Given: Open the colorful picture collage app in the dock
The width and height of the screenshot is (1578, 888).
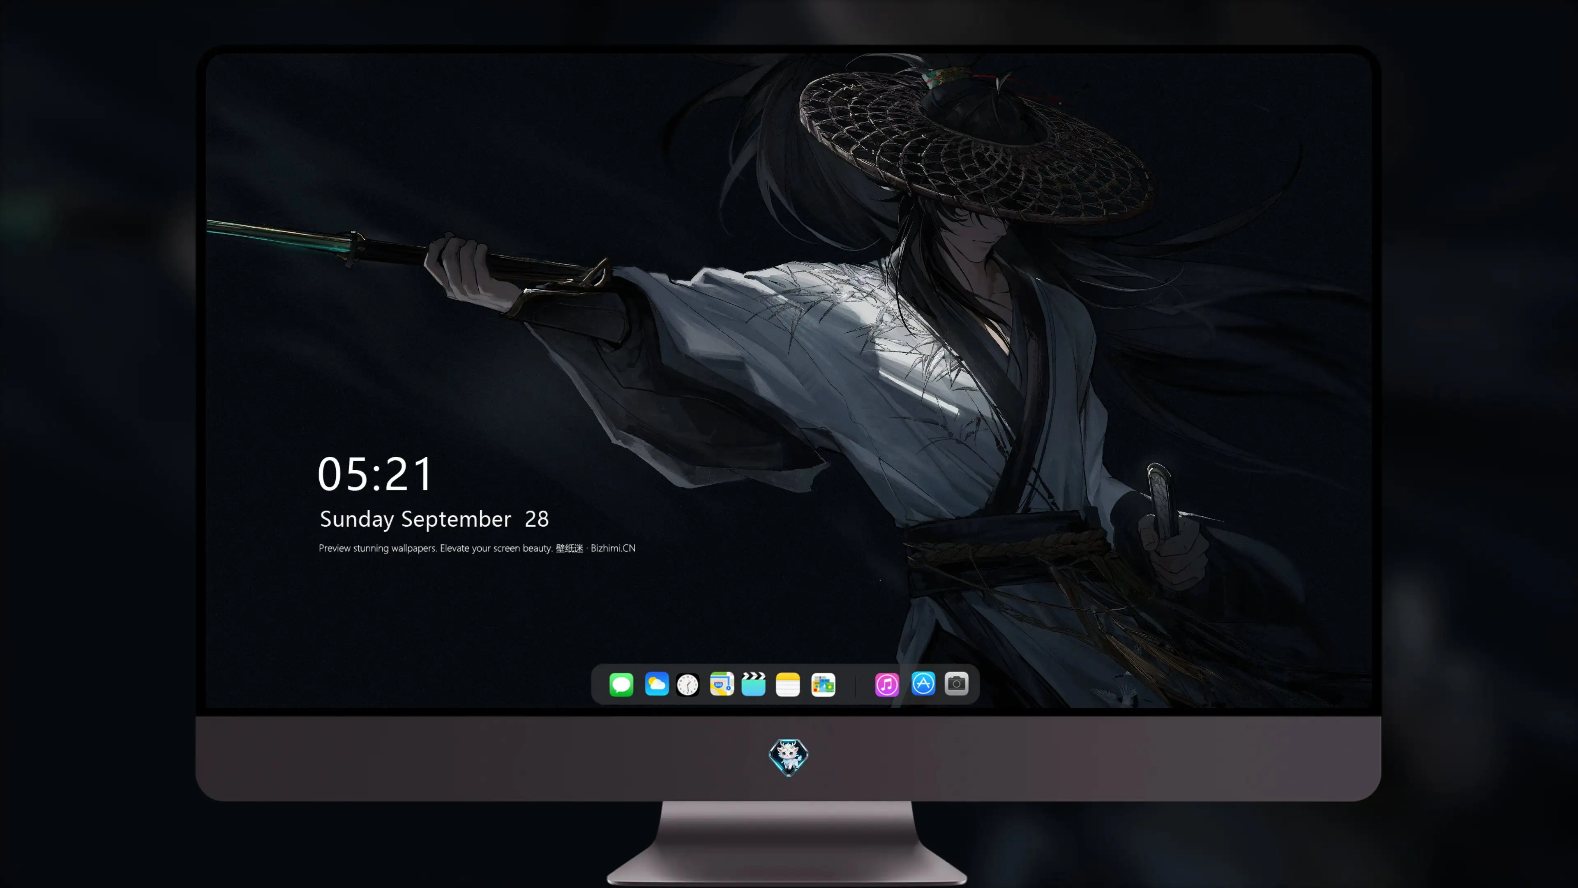Looking at the screenshot, I should click(823, 684).
